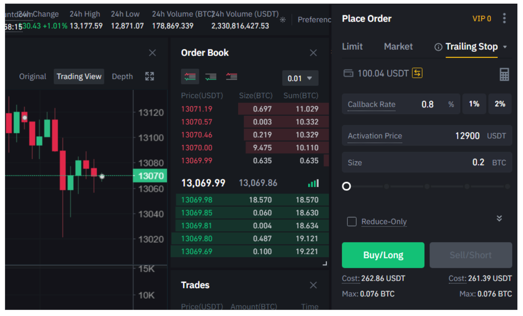Screen dimensions: 523x316
Task: Switch to the Original chart tab
Action: coord(32,76)
